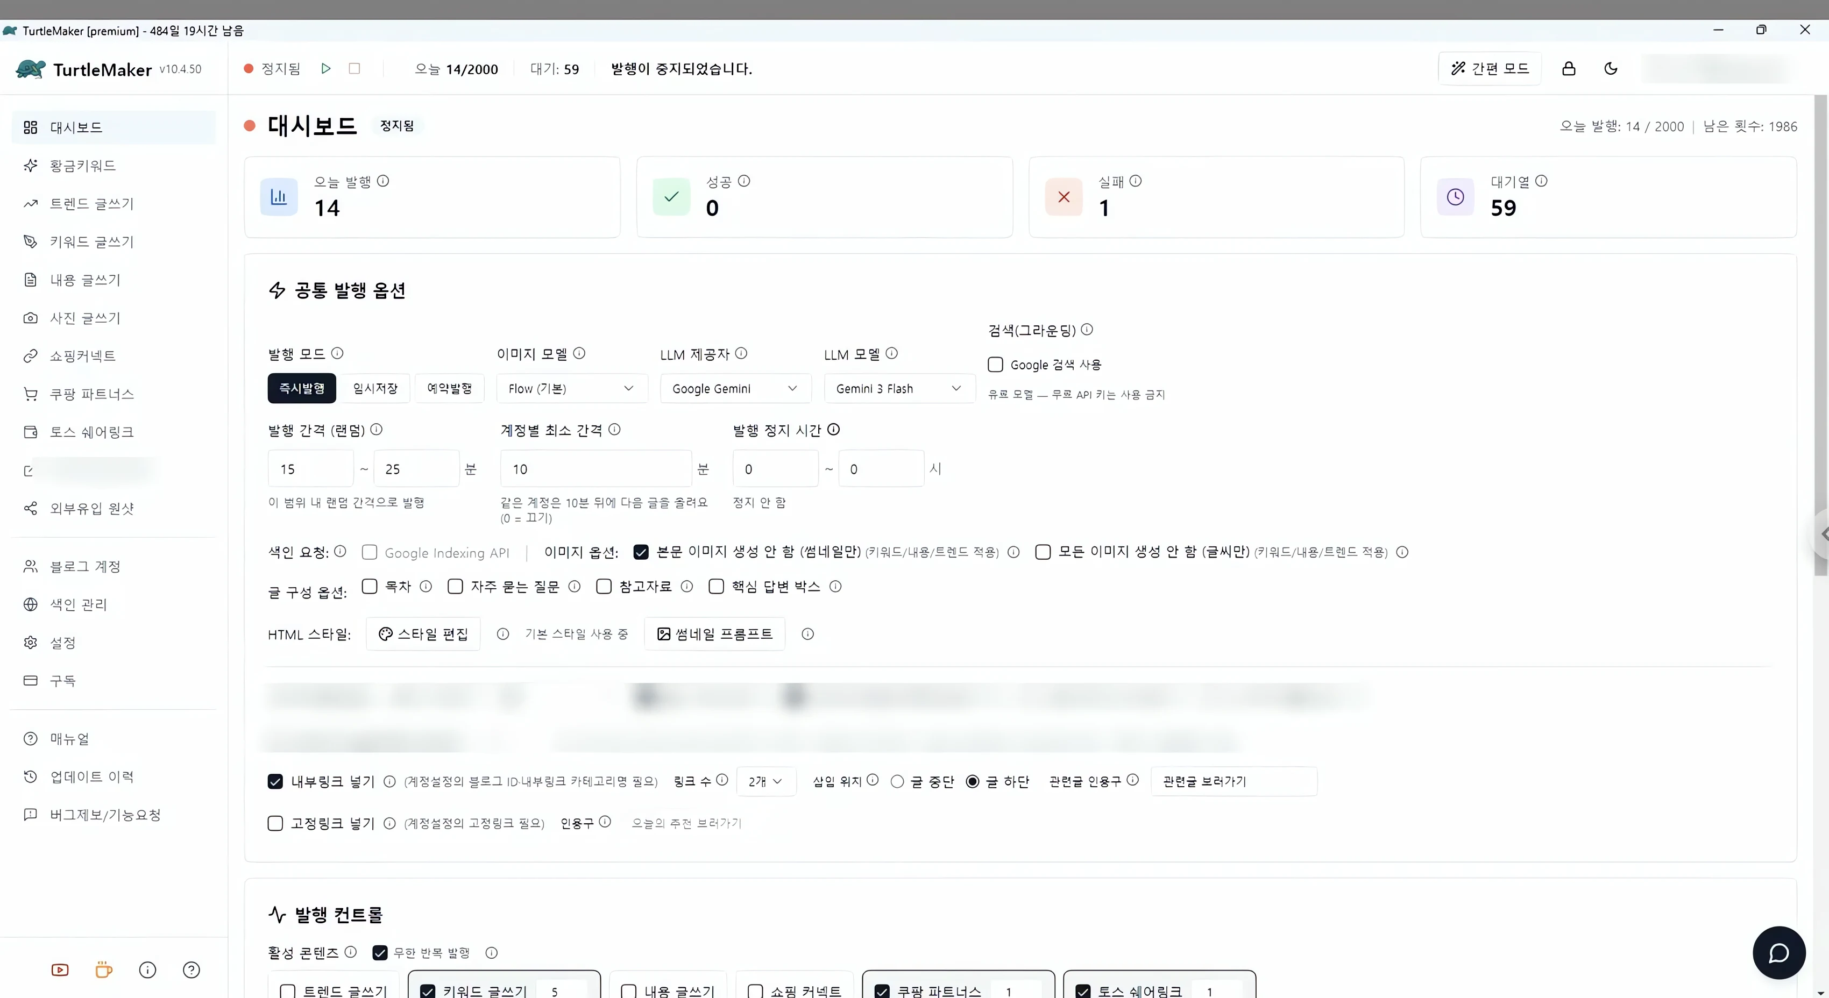Enable 목차 checkbox
1829x998 pixels.
[369, 586]
